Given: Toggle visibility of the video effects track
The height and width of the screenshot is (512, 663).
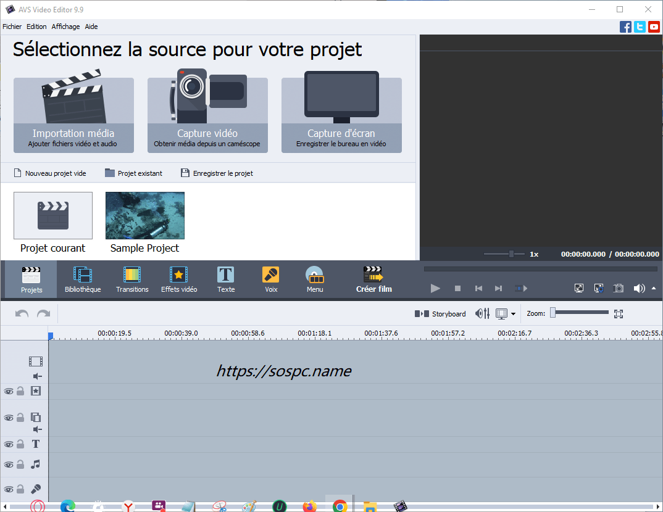Looking at the screenshot, I should [x=9, y=391].
